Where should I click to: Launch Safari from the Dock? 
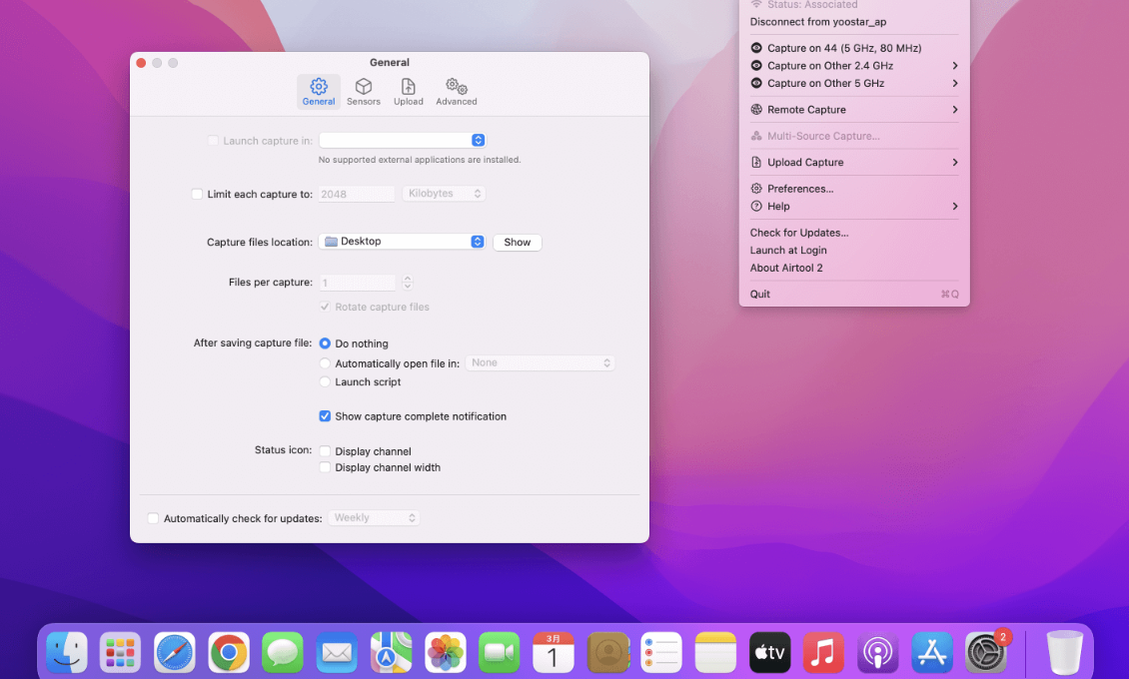click(x=174, y=652)
